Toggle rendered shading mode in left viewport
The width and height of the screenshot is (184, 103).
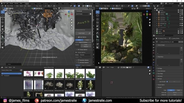(91, 6)
